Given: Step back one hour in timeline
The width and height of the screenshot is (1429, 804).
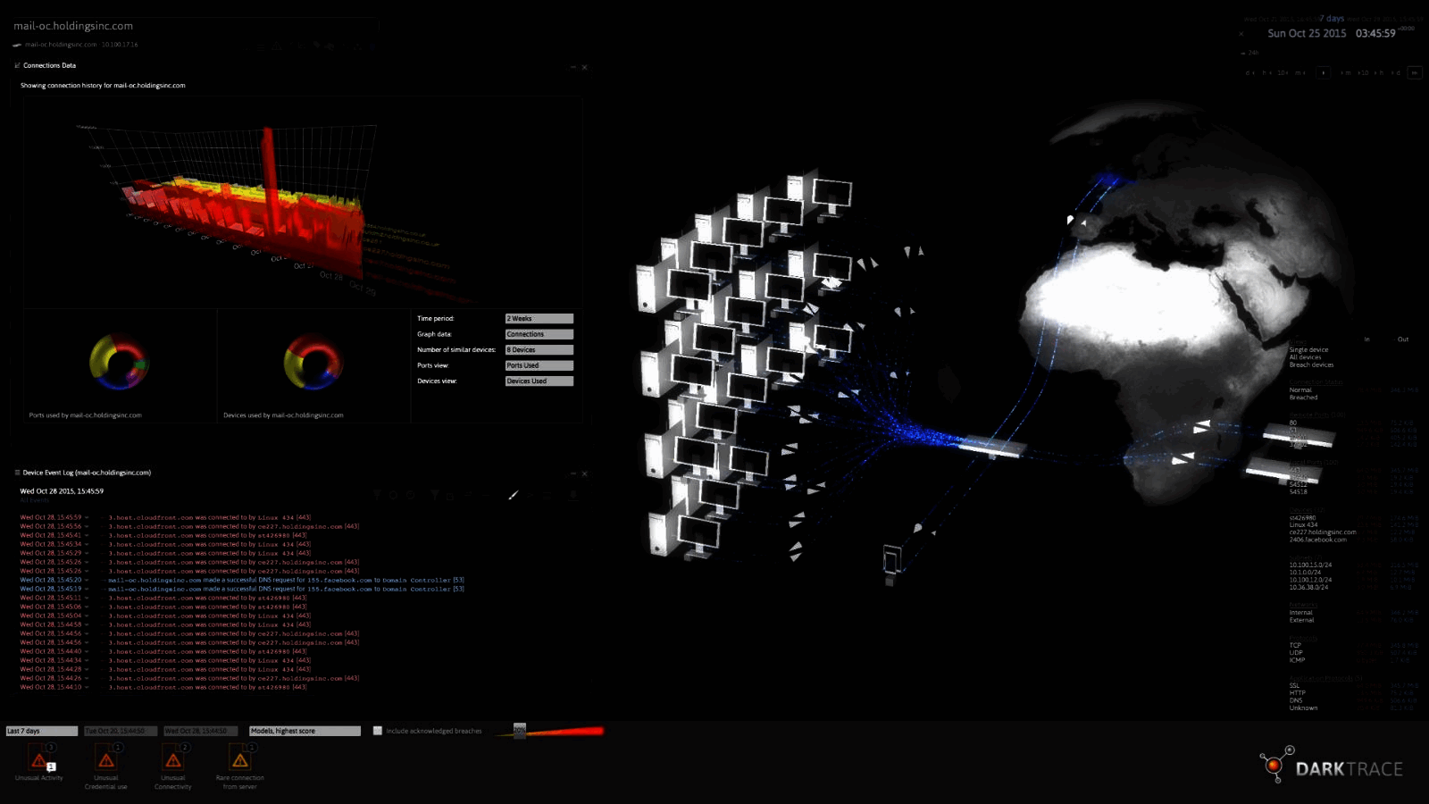Looking at the screenshot, I should (x=1266, y=73).
